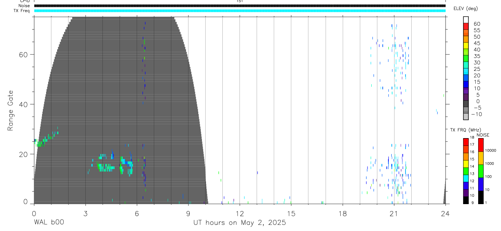Click the yellow segment of the NOISE colorbar
This screenshot has width=501, height=231.
[481, 158]
